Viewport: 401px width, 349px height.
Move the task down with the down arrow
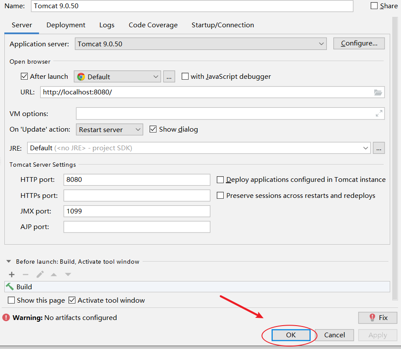point(68,275)
